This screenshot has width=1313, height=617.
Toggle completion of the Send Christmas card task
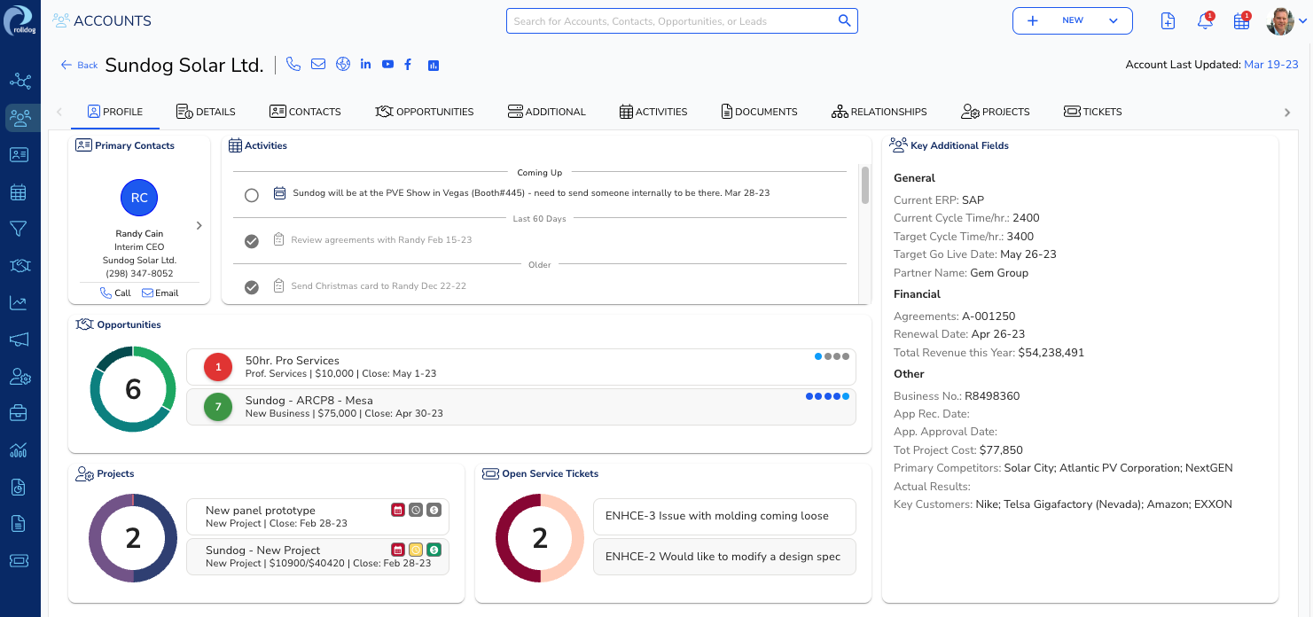pyautogui.click(x=252, y=286)
